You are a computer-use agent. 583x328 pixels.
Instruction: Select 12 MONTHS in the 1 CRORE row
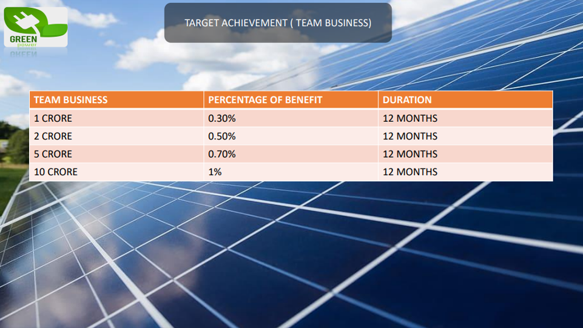410,118
